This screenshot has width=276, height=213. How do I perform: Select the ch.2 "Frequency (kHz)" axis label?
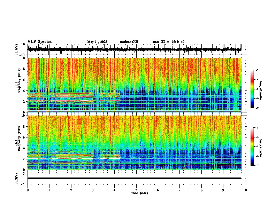20,139
